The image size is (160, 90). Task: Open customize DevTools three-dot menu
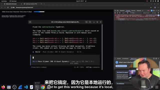coord(156,10)
